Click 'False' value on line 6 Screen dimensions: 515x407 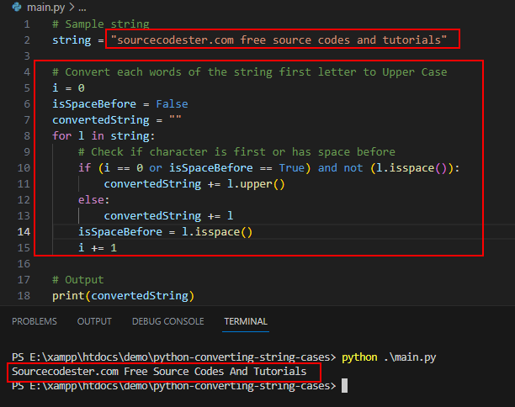172,104
